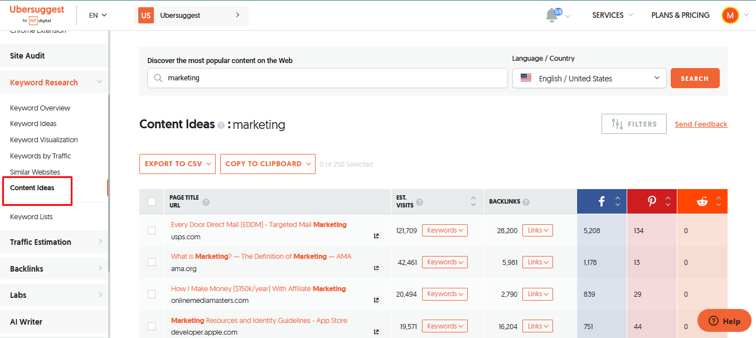
Task: Click the Send Feedback link
Action: tap(701, 124)
